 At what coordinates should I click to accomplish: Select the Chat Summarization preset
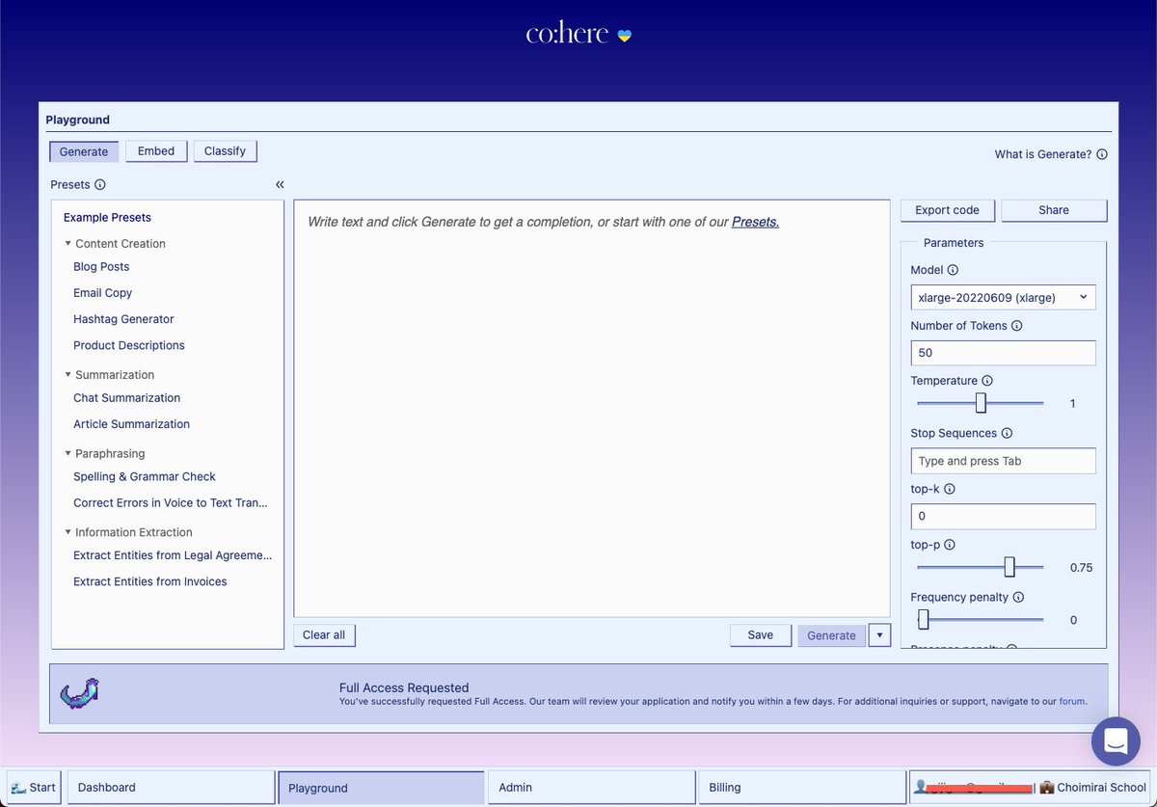point(126,398)
